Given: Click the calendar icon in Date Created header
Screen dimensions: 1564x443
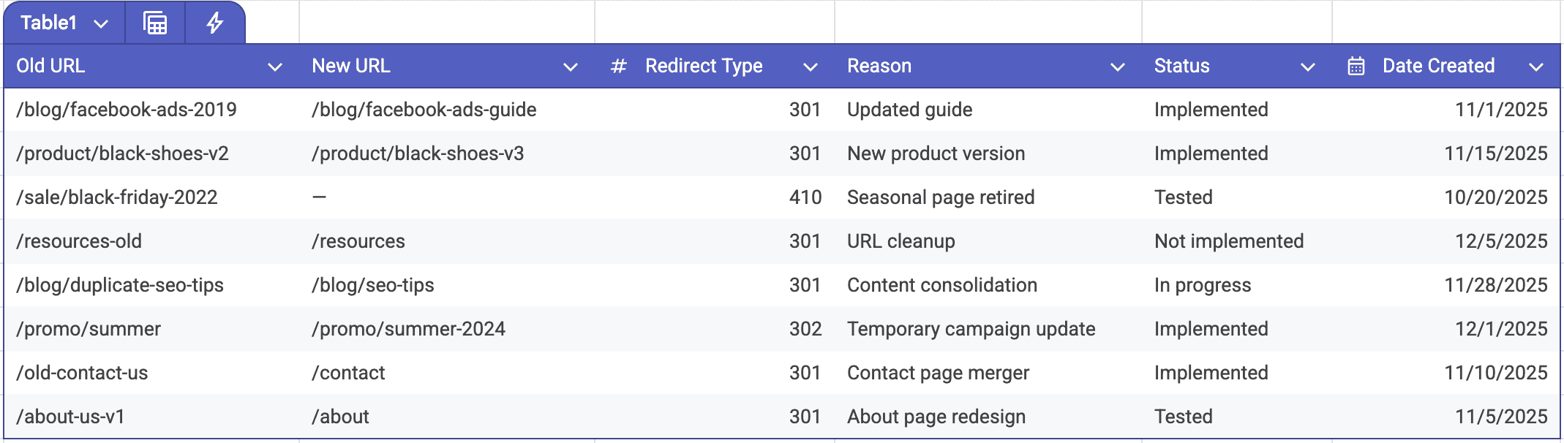Looking at the screenshot, I should pos(1356,67).
